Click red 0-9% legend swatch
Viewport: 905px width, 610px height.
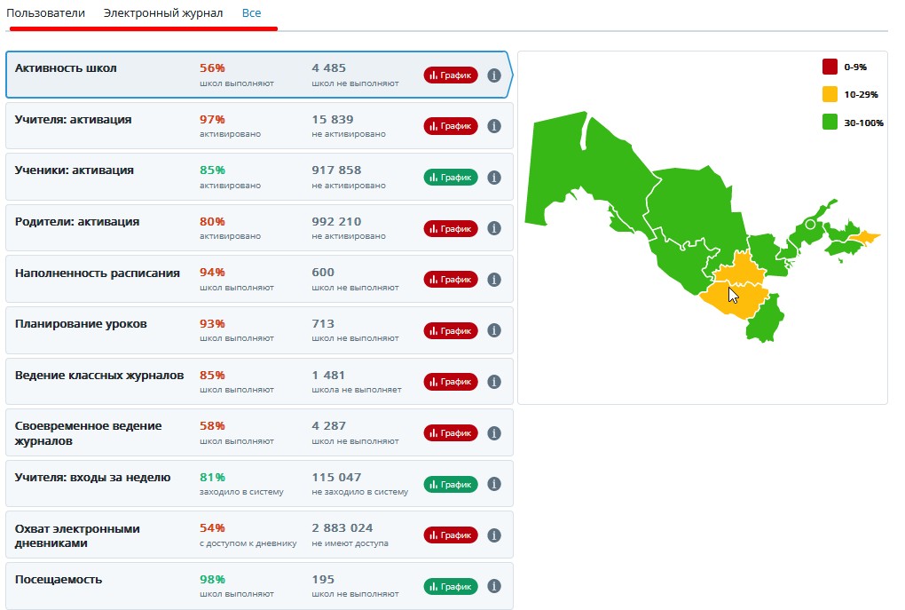(x=830, y=67)
